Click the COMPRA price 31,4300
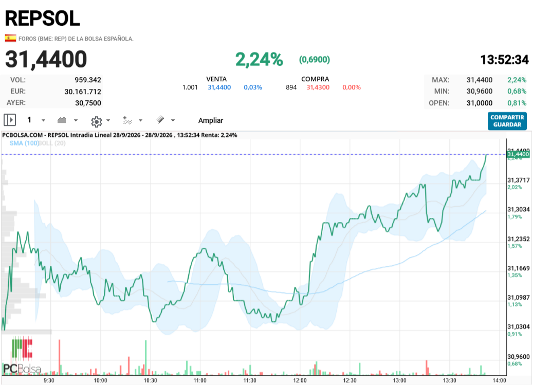Viewport: 533px width, 385px height. point(318,87)
